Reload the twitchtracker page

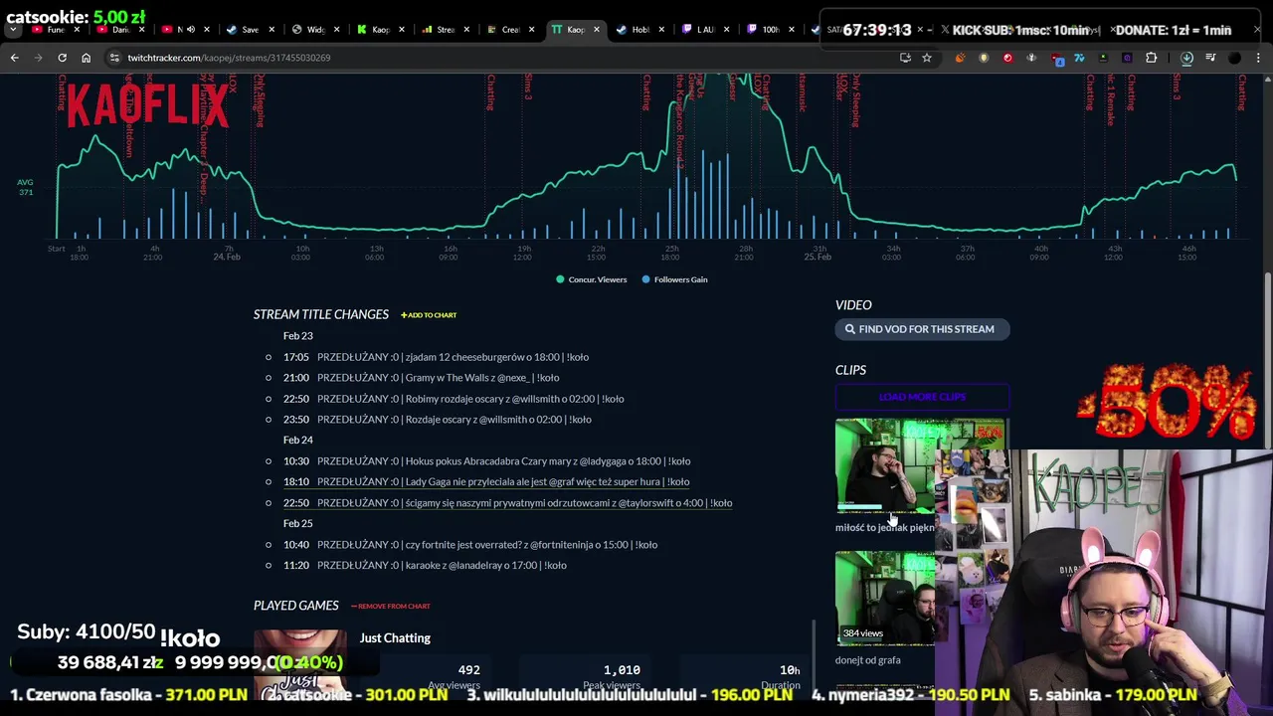point(62,58)
